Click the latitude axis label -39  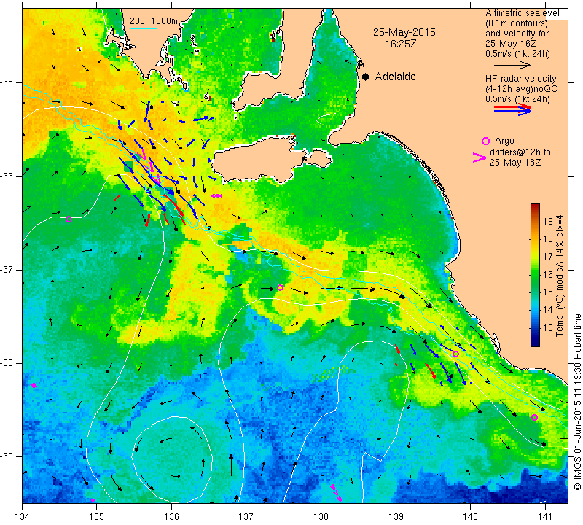click(7, 456)
